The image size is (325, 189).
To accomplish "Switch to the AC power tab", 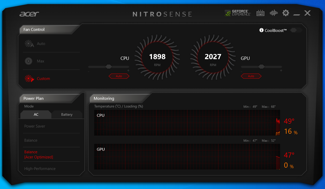I will (36, 115).
